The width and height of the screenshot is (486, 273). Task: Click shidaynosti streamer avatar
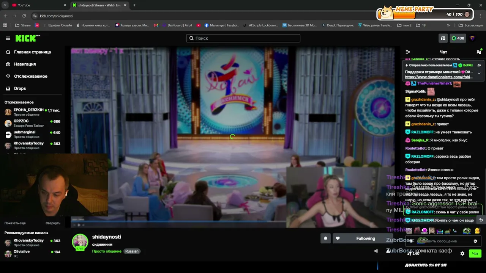[80, 242]
